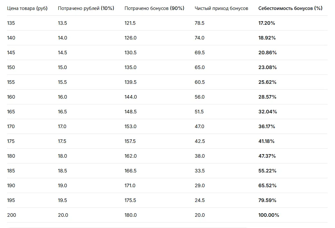Select the bonuses spent value 153.0

(x=131, y=127)
